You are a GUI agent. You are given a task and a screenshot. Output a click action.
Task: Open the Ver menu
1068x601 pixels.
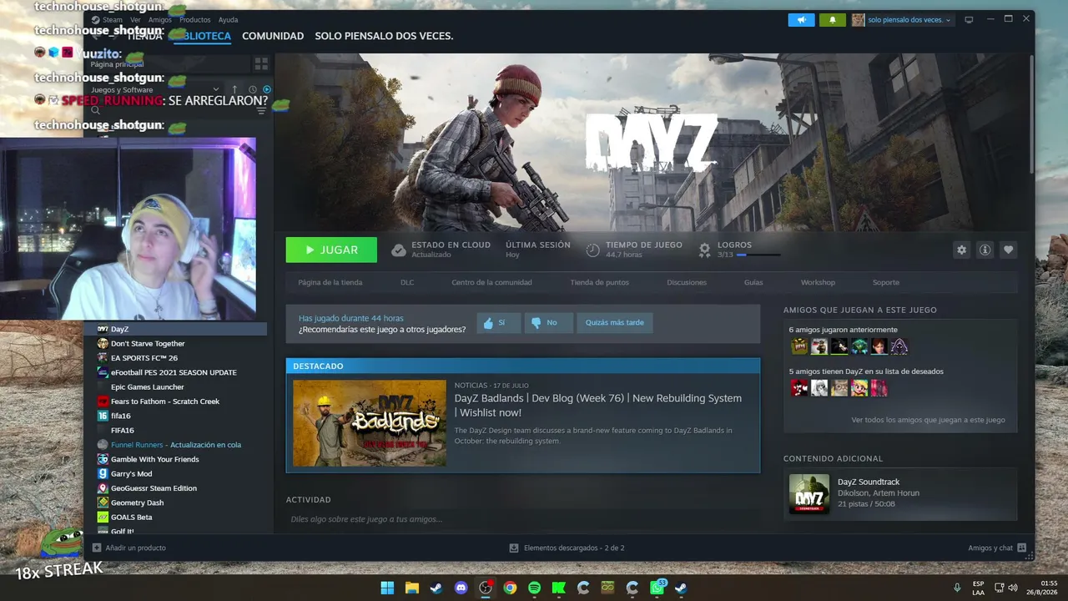(x=135, y=20)
